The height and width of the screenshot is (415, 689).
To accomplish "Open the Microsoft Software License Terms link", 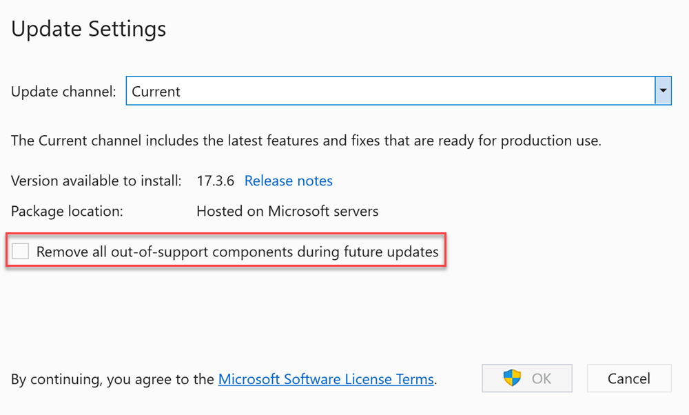I will (x=326, y=379).
